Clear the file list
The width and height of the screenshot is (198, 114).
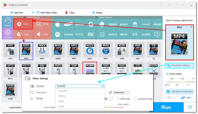click(70, 13)
